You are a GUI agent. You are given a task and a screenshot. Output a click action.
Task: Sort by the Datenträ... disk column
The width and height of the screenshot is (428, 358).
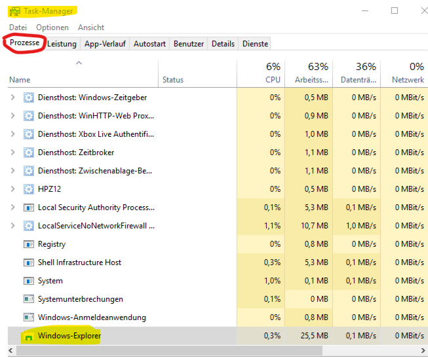(356, 73)
